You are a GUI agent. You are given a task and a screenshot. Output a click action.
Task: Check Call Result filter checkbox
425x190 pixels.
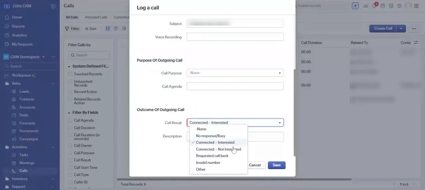(70, 160)
